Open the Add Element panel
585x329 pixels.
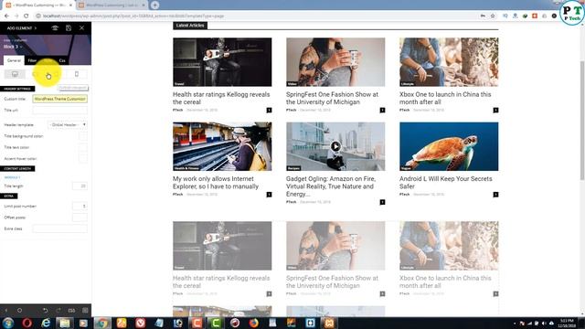click(x=22, y=28)
